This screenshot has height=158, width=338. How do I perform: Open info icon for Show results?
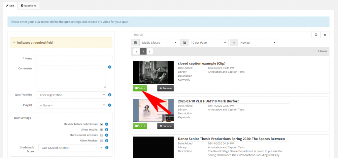point(107,130)
